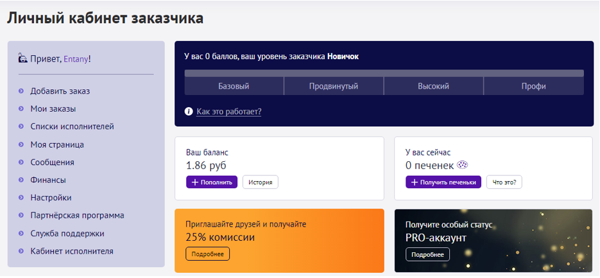The image size is (600, 278).
Task: Open Добавить заказ in sidebar
Action: (60, 91)
